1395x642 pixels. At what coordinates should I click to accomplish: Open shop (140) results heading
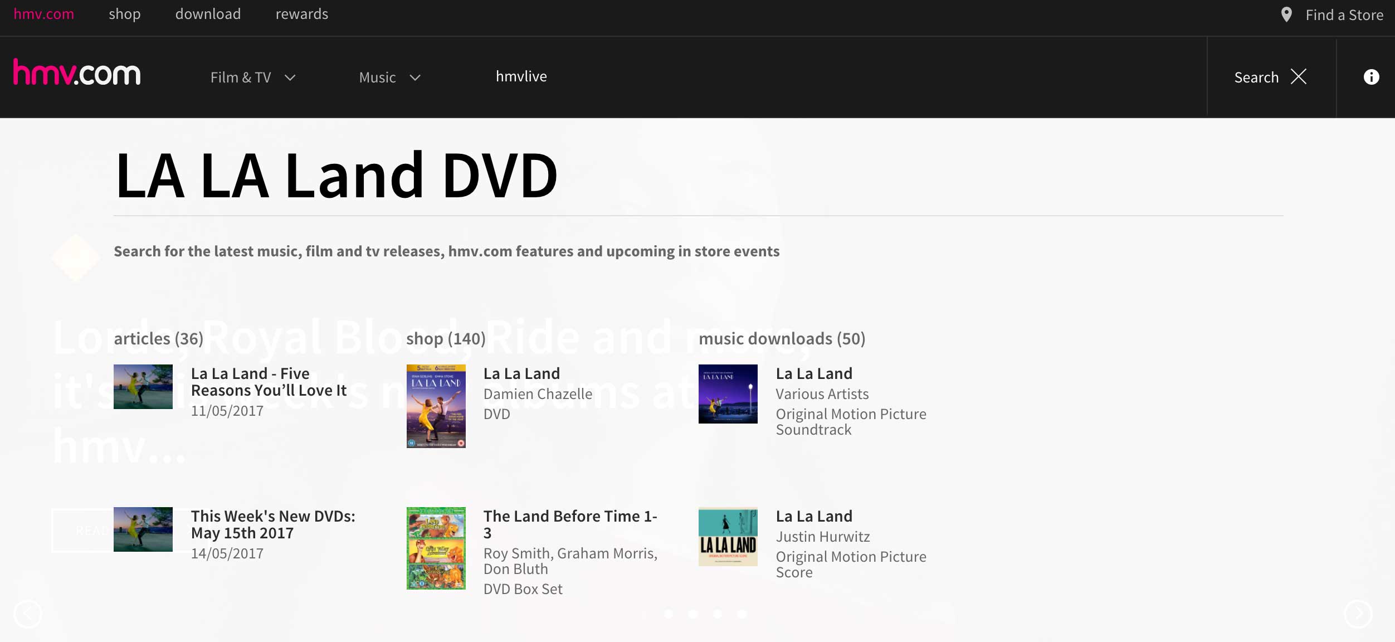pos(446,338)
